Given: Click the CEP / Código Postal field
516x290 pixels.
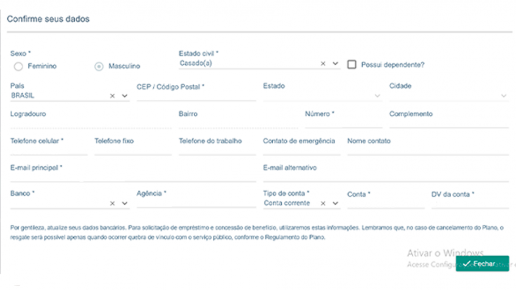Looking at the screenshot, I should click(x=196, y=96).
